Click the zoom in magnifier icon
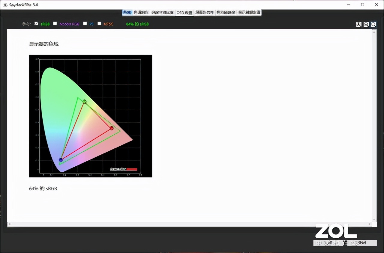Image resolution: width=384 pixels, height=253 pixels. pos(359,25)
